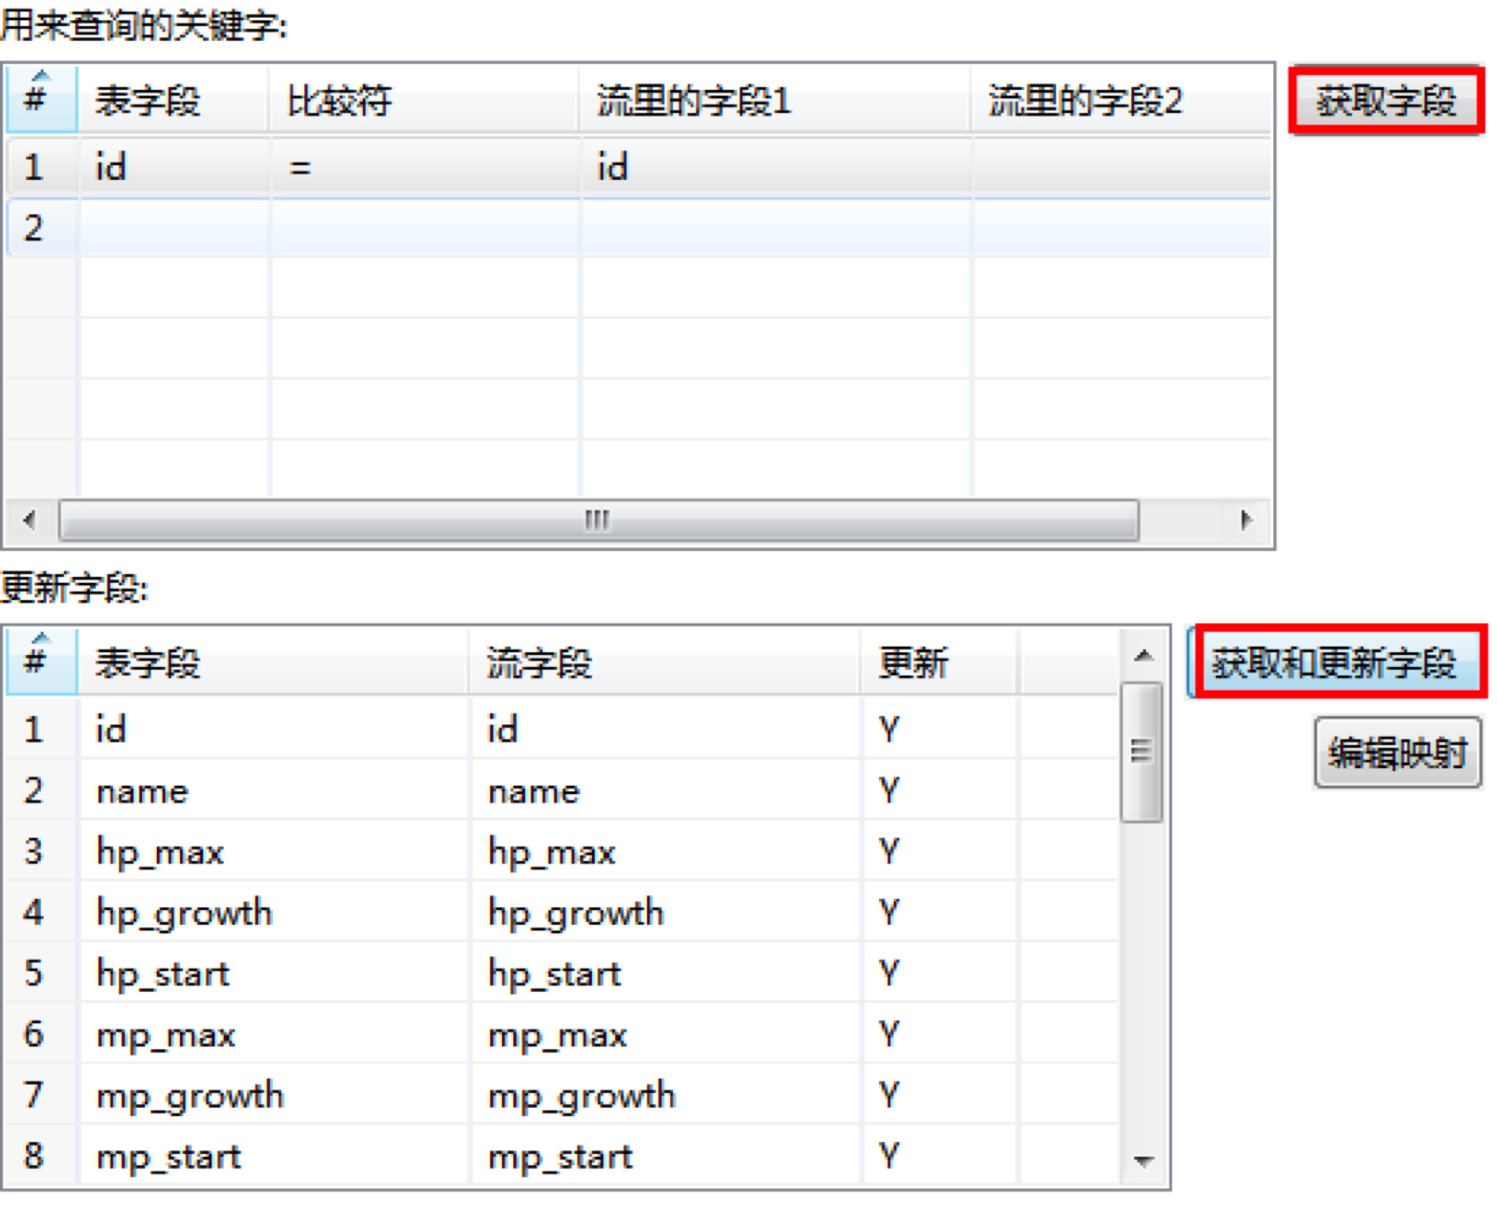Click the 获取字段 button
Screen dimensions: 1497x1206
pos(1386,100)
